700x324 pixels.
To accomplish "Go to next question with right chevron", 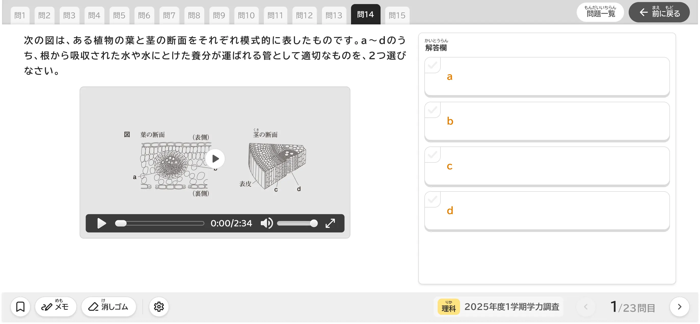I will 679,306.
